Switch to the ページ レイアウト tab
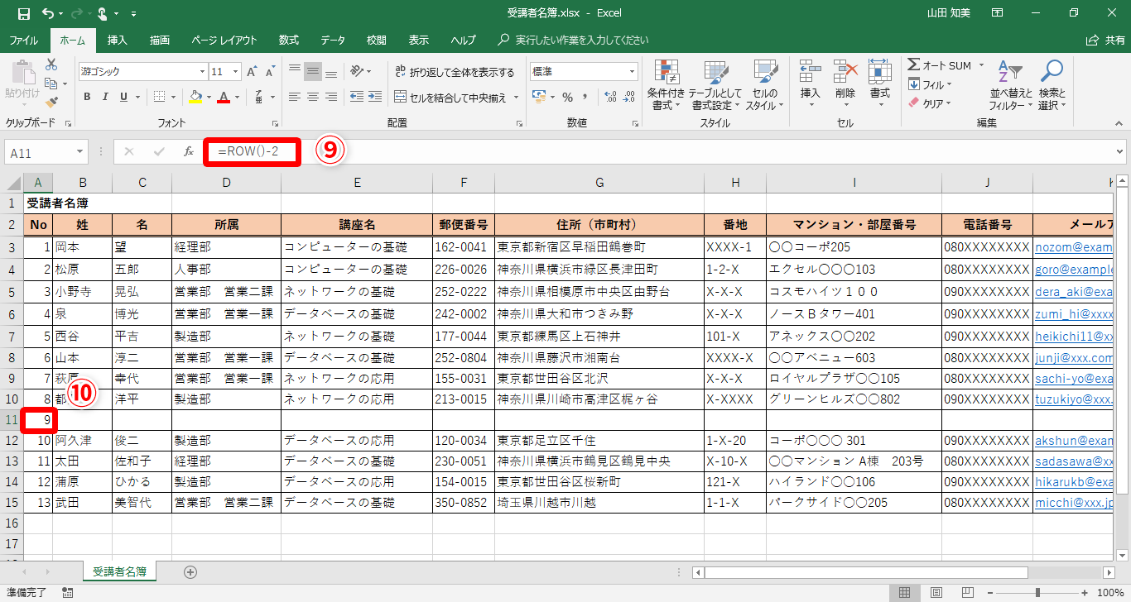This screenshot has width=1131, height=602. point(224,40)
